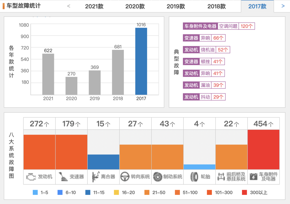Select the 前后桥及悬挂系统 axle icon
Image resolution: width=290 pixels, height=204 pixels.
pos(222,176)
